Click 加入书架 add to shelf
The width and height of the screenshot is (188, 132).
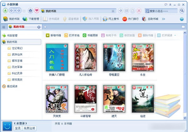[x=91, y=19]
